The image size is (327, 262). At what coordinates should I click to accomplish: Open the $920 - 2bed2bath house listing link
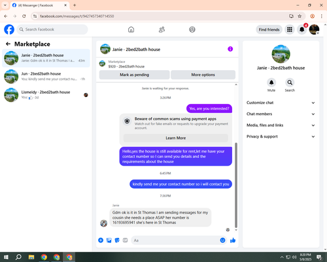click(x=126, y=66)
